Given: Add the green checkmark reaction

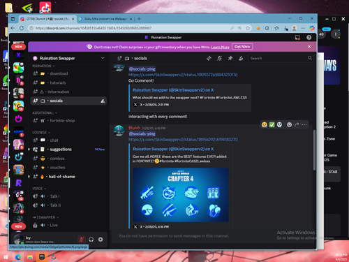Looking at the screenshot, I should pos(272,124).
